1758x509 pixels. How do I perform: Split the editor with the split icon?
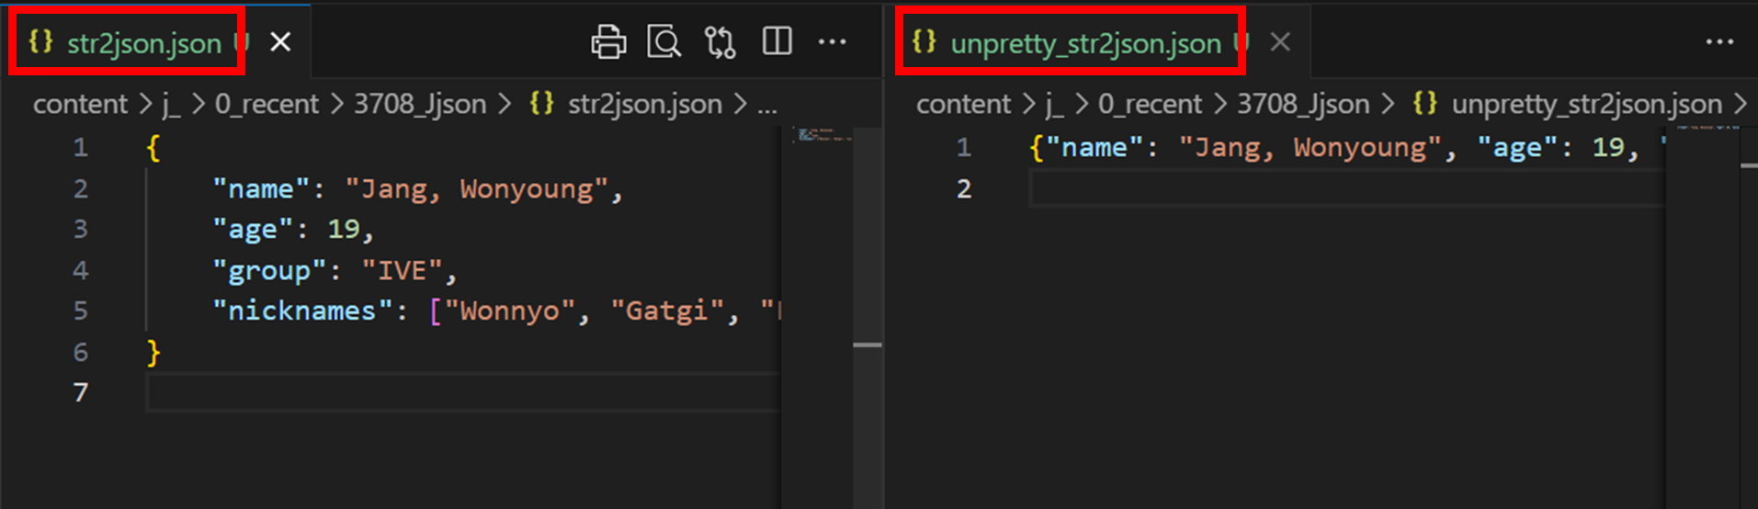(x=777, y=42)
